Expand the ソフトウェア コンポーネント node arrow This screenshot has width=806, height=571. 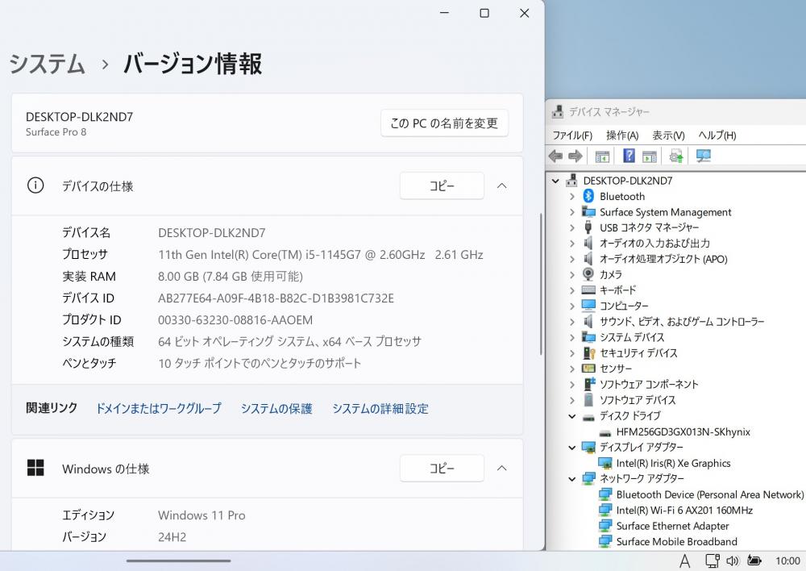point(572,384)
